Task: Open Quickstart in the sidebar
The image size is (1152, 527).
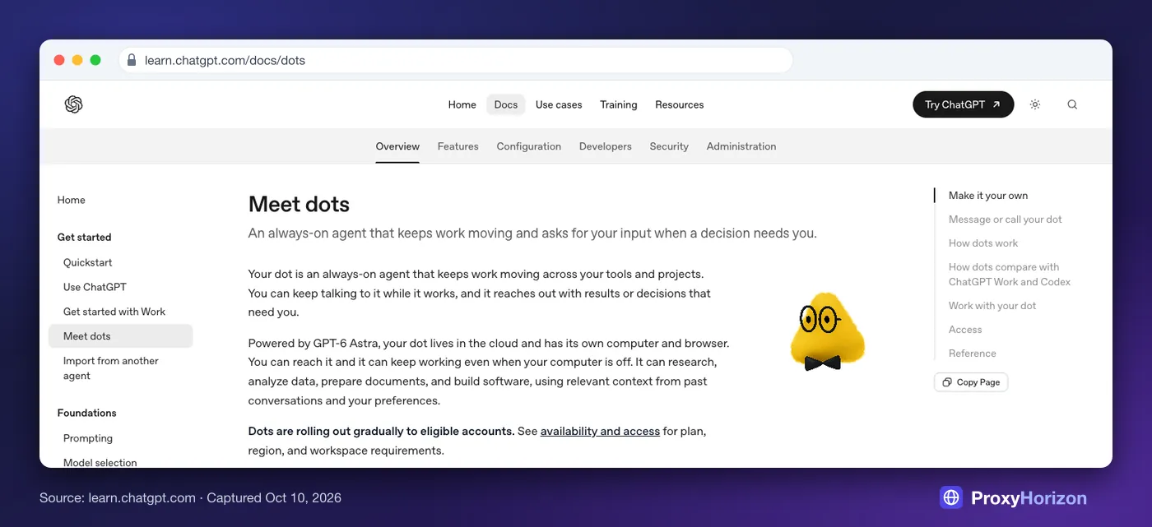Action: 88,262
